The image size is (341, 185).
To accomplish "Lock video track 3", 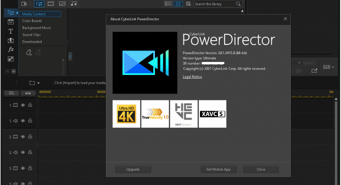I will pos(30,168).
